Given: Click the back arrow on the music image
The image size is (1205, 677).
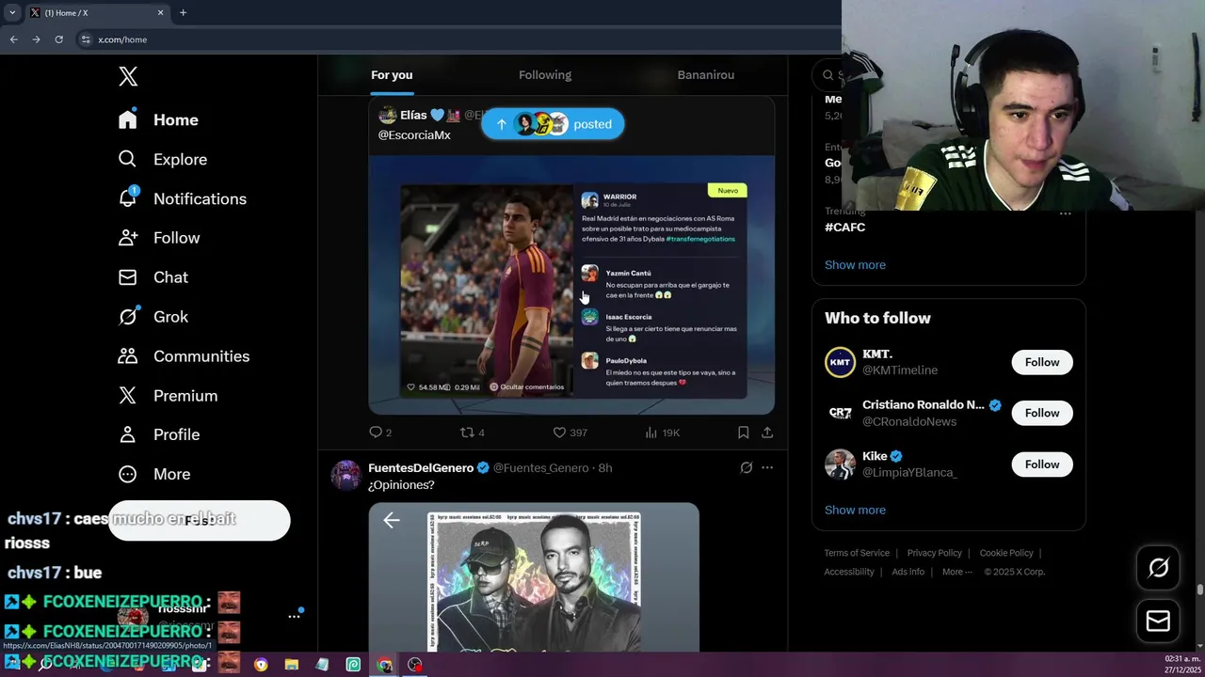Looking at the screenshot, I should point(392,520).
